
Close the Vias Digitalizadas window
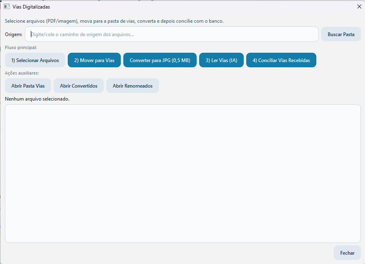click(359, 6)
